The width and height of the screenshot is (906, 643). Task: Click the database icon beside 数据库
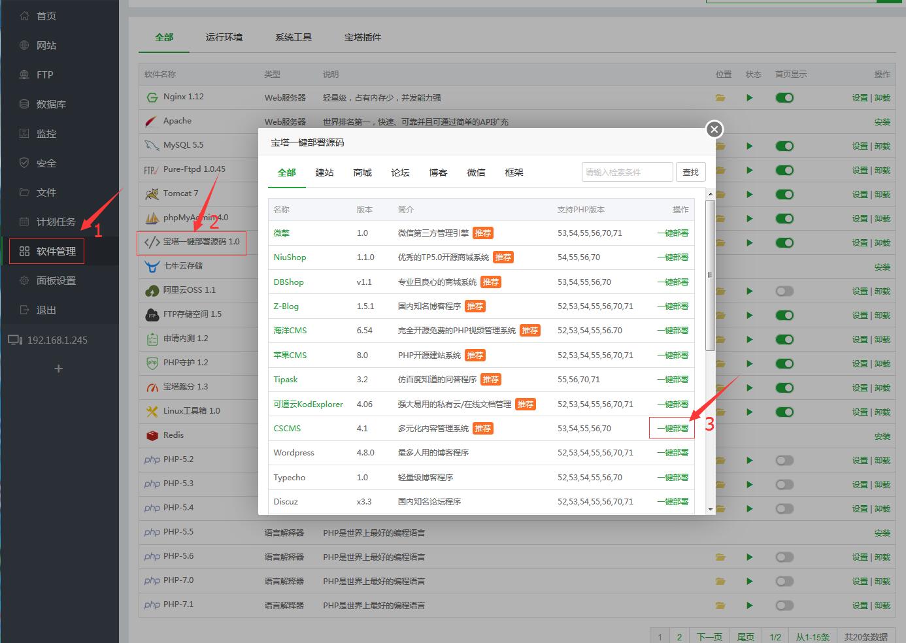pos(24,104)
